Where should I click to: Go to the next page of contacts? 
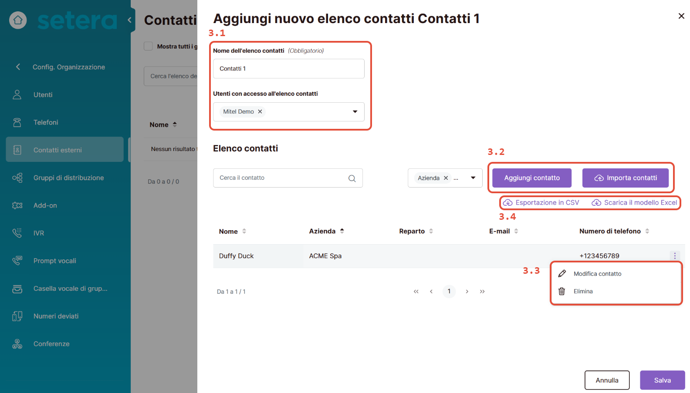pyautogui.click(x=467, y=292)
